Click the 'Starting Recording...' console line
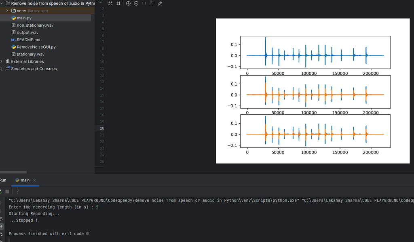 34,214
